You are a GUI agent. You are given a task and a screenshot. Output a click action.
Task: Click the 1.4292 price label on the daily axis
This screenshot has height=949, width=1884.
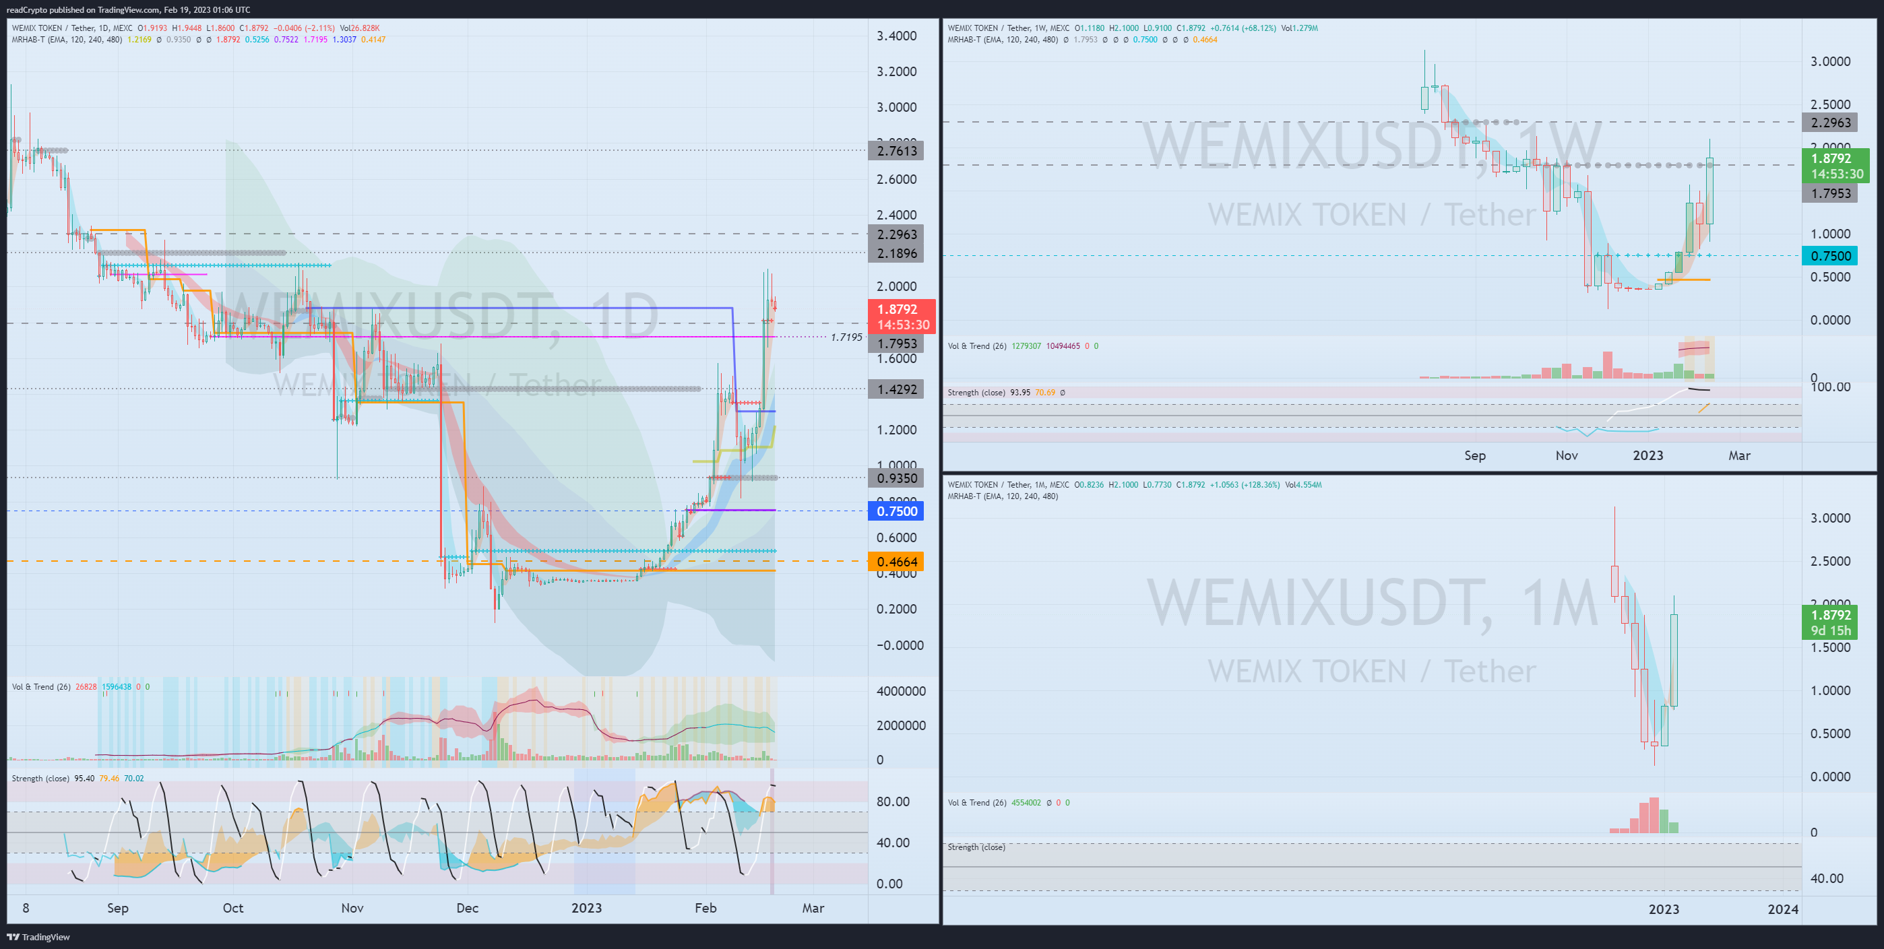click(896, 389)
